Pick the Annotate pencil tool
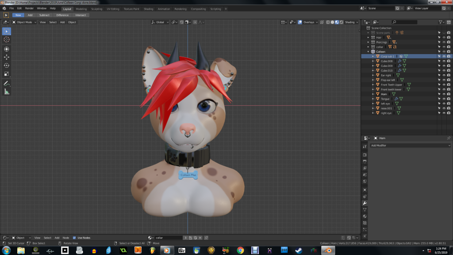 [x=7, y=83]
